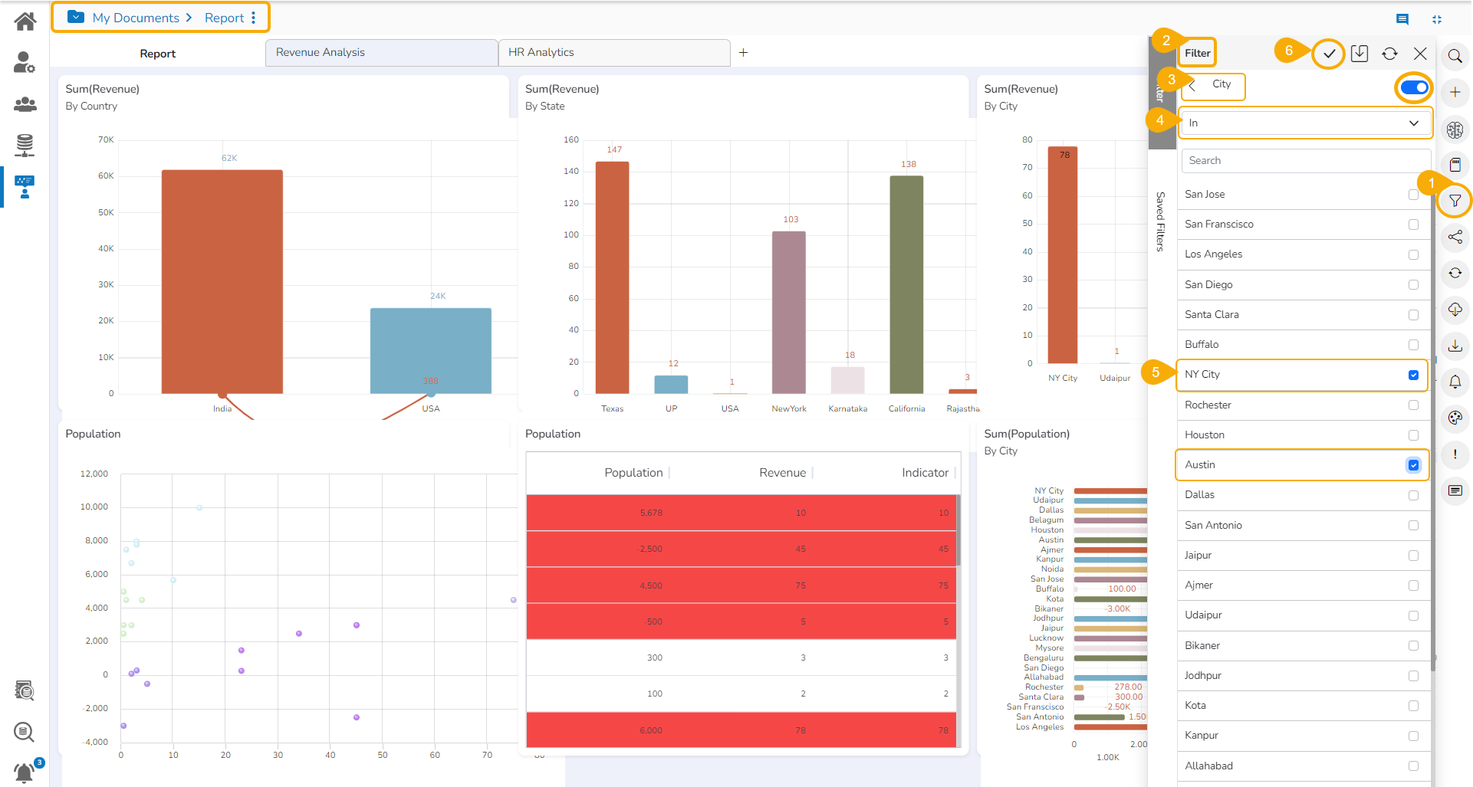Check the Houston checkbox
This screenshot has height=787, width=1473.
[x=1413, y=435]
